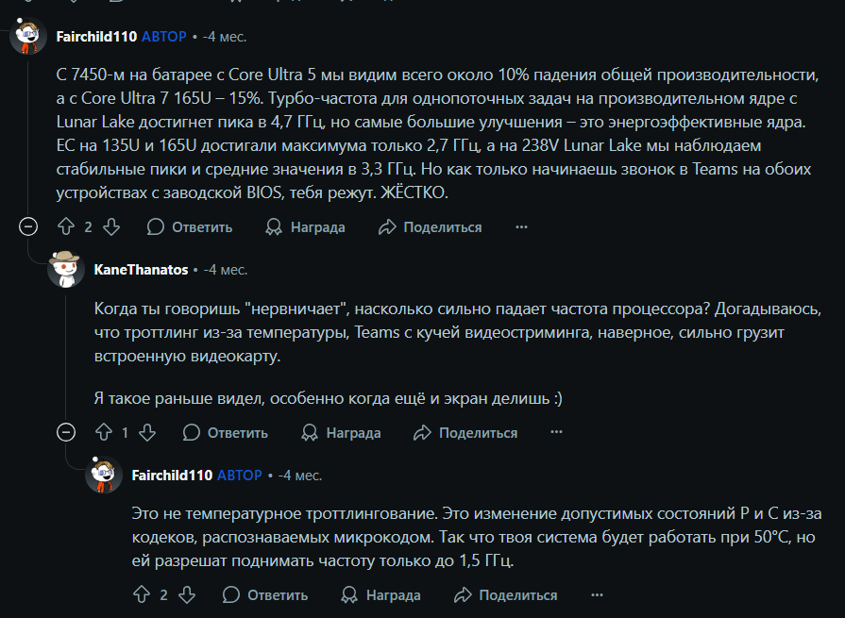Image resolution: width=845 pixels, height=618 pixels.
Task: Collapse the KaneThanatos comment thread
Action: [x=66, y=433]
